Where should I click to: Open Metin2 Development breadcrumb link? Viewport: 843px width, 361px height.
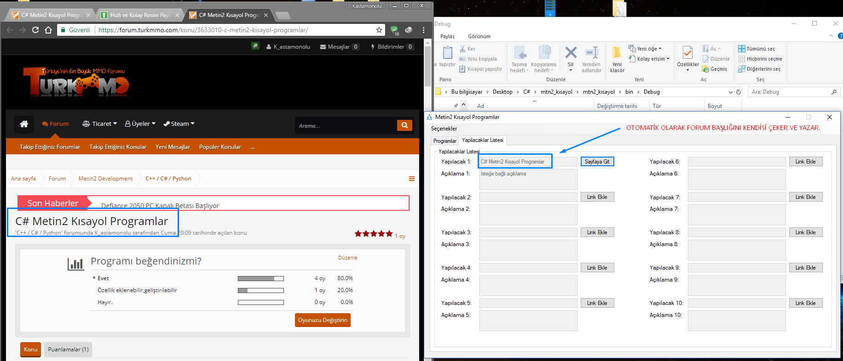point(105,179)
